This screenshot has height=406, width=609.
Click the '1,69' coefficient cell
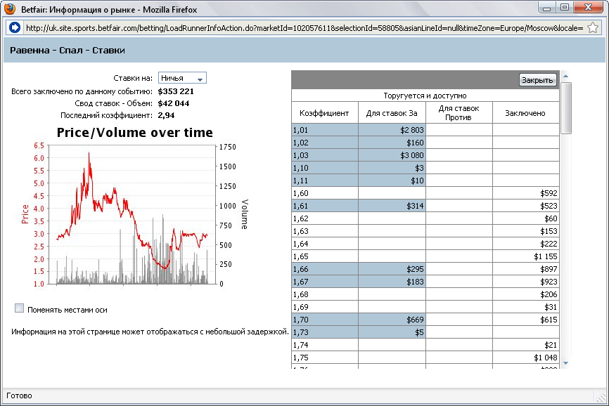pos(325,307)
